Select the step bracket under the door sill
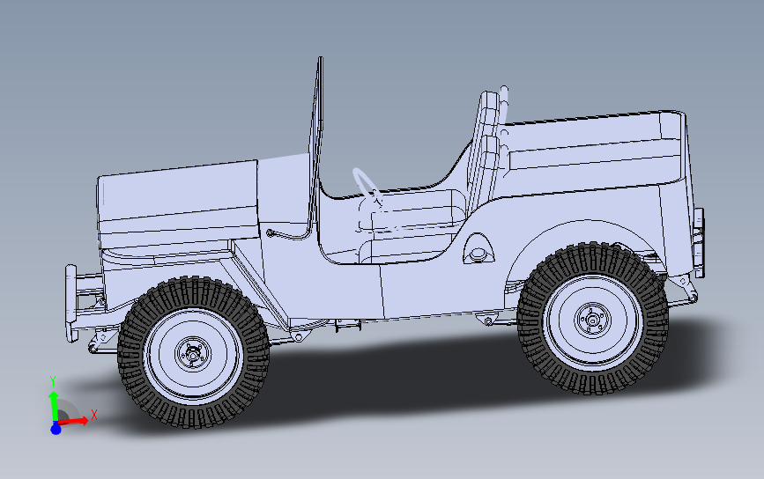 coord(348,325)
